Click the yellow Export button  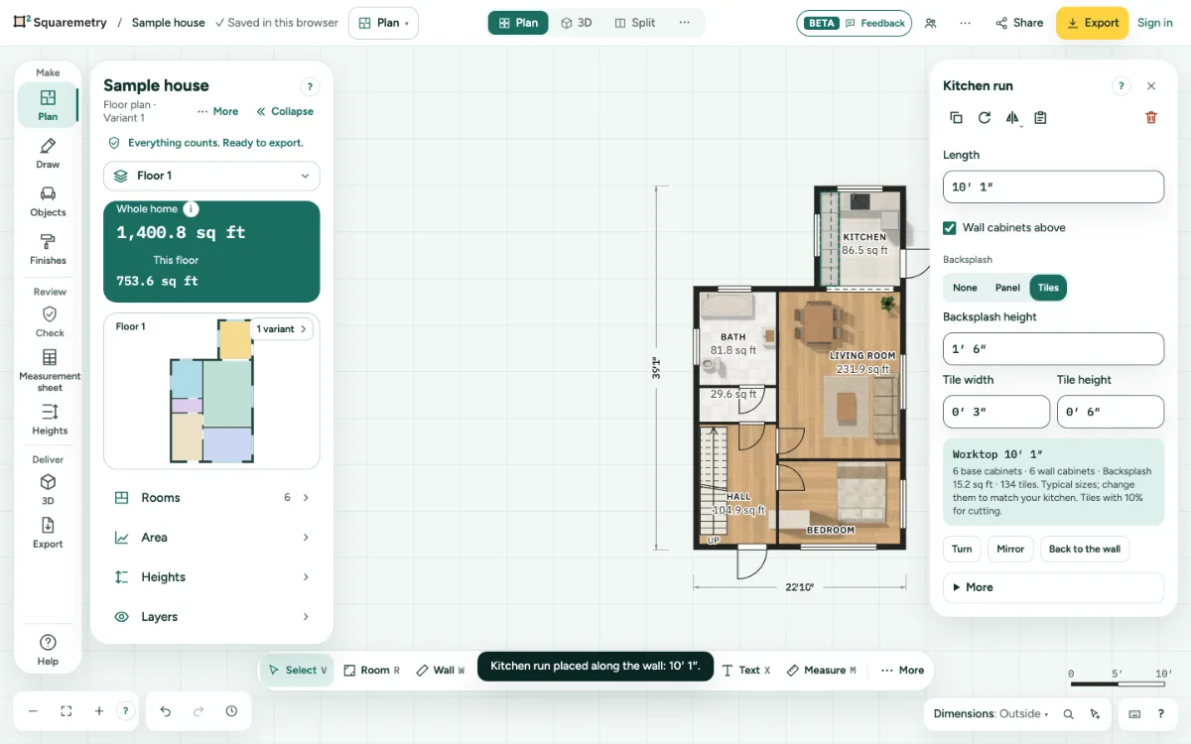tap(1092, 23)
